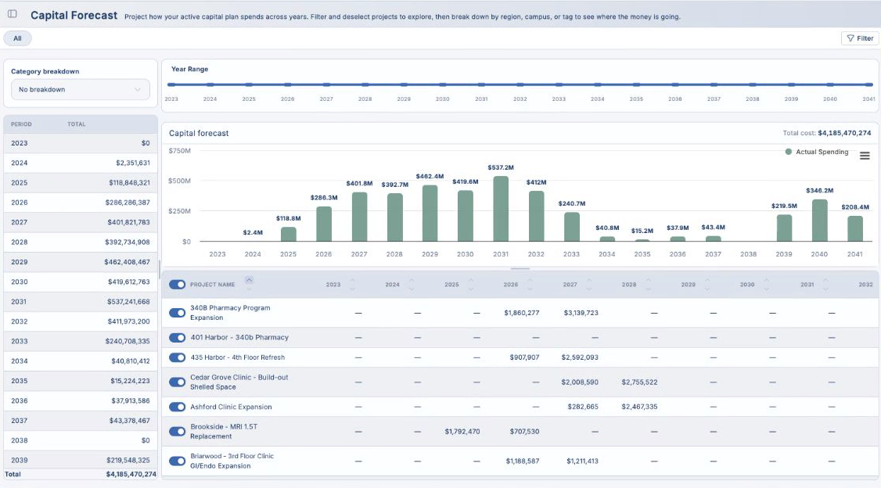This screenshot has height=488, width=881.
Task: Toggle Ashford Clinic Expansion switch
Action: [x=177, y=407]
